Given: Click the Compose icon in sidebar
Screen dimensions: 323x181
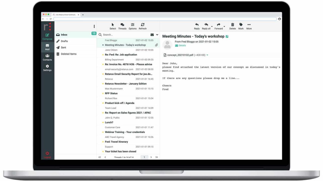Looking at the screenshot, I should click(x=47, y=35).
